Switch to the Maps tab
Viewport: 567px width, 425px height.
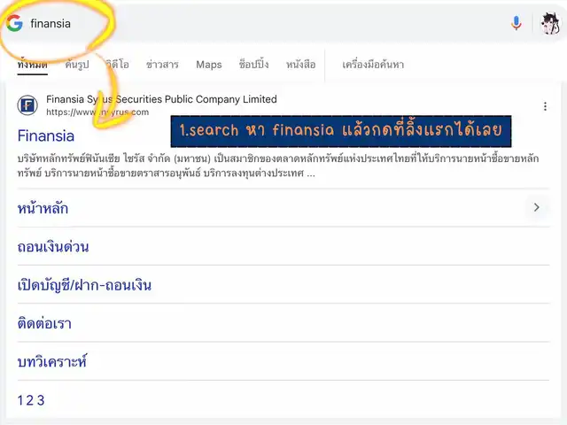pos(209,65)
